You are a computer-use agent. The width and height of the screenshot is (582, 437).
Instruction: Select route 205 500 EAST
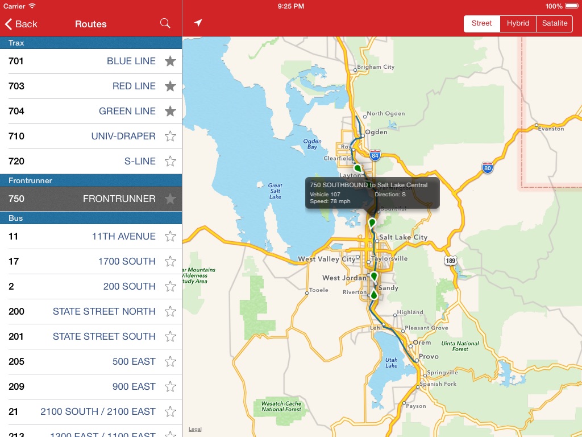pos(91,361)
